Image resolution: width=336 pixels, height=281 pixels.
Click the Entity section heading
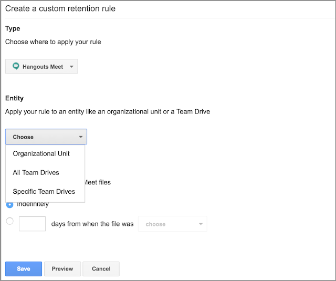pos(14,98)
